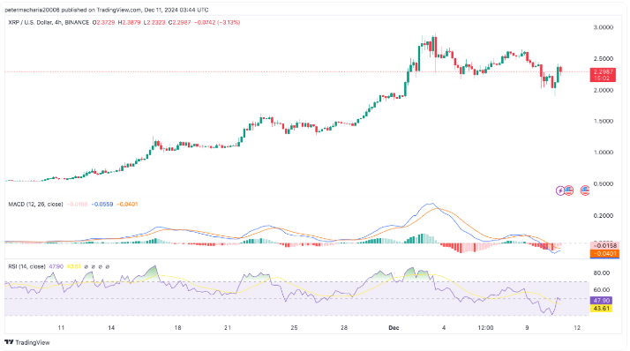This screenshot has width=630, height=351.
Task: Click the purple RSI legend value 47.90
Action: tap(56, 266)
